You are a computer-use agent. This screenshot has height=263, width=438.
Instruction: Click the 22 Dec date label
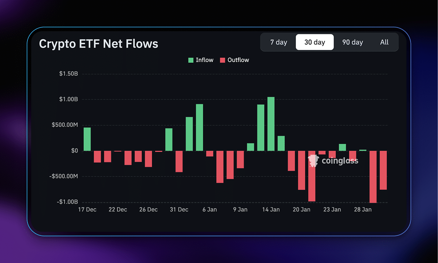(x=118, y=209)
